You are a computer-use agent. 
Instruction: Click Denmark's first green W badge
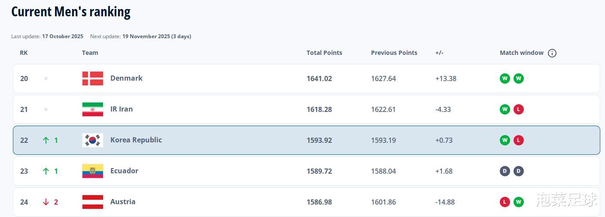505,78
